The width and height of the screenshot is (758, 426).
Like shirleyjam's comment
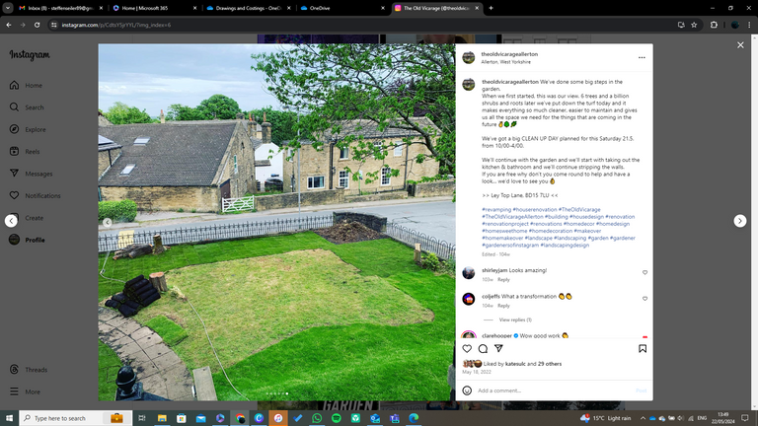point(644,272)
